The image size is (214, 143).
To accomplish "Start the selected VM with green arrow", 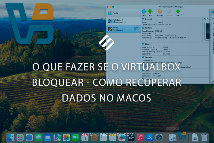I will point(178,13).
